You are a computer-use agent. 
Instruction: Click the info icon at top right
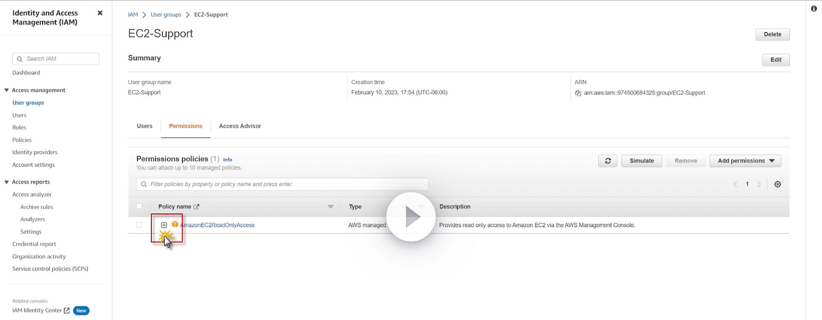tap(814, 9)
